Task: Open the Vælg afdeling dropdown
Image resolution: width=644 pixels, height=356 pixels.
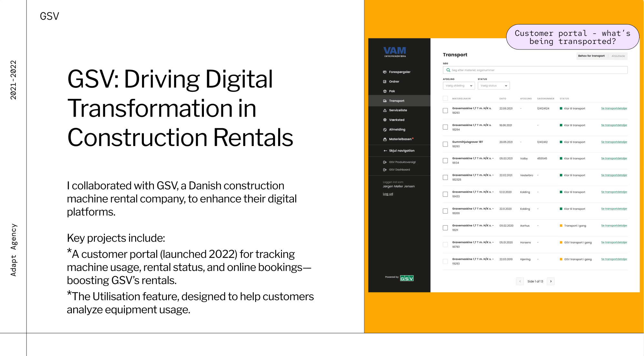Action: click(x=458, y=86)
